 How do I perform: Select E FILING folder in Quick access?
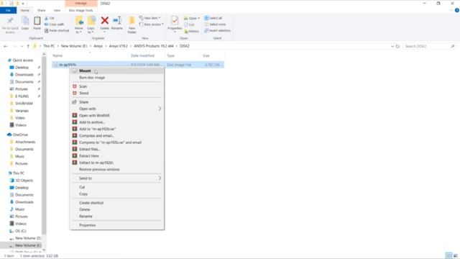tap(22, 96)
